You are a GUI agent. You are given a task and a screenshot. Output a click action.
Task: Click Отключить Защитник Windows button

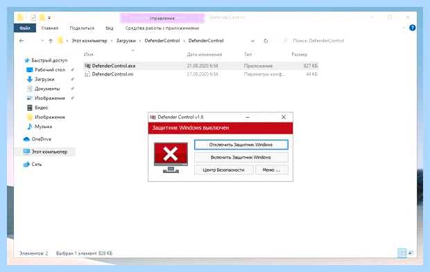click(x=241, y=145)
